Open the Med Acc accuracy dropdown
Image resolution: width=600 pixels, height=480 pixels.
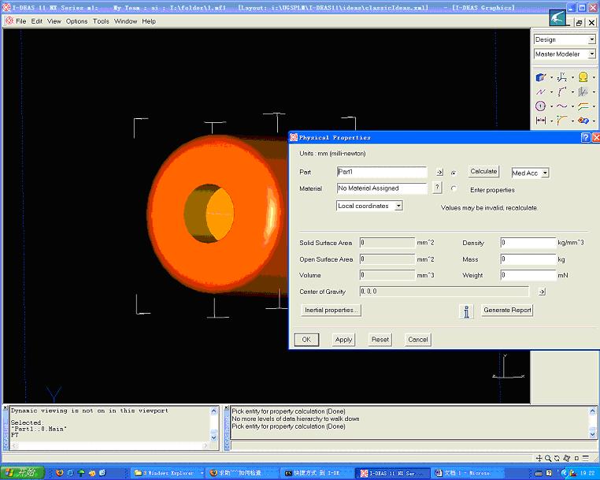pos(530,173)
